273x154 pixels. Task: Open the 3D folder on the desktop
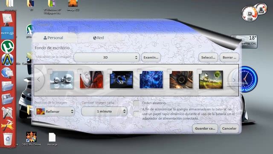pos(31,5)
